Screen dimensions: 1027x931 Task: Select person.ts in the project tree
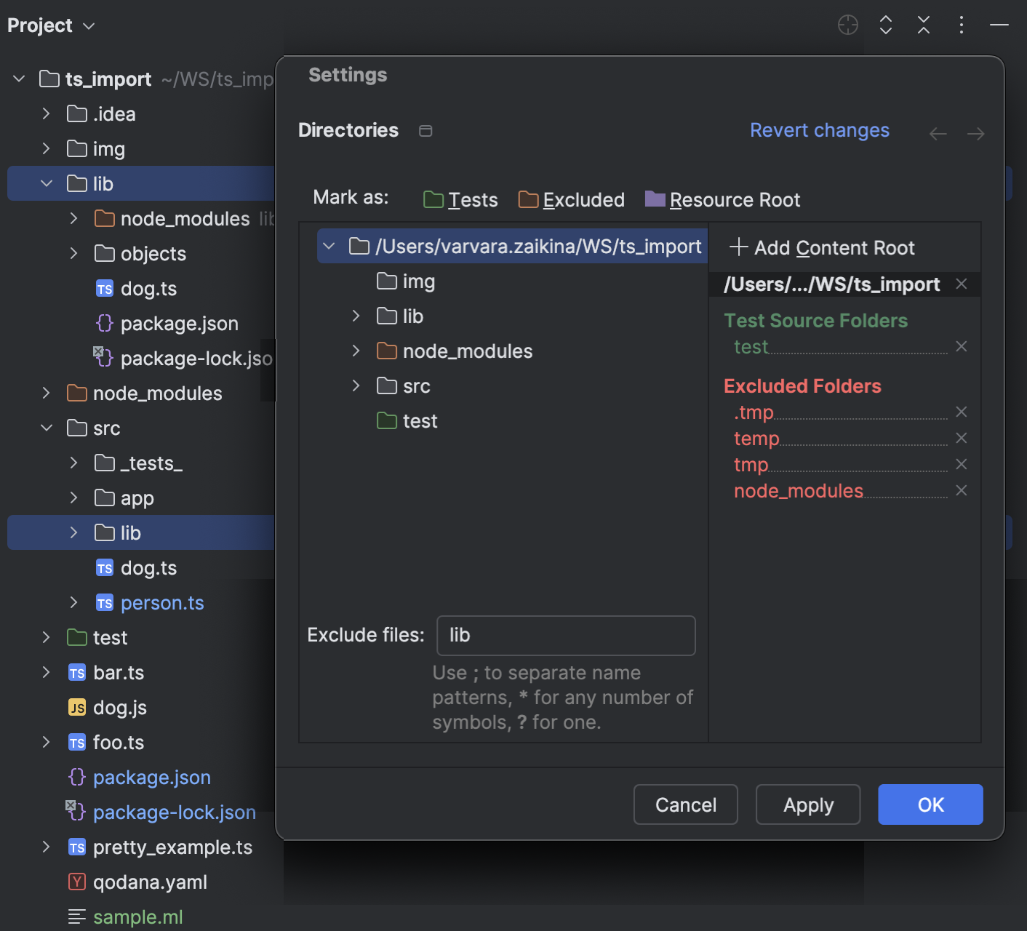161,602
